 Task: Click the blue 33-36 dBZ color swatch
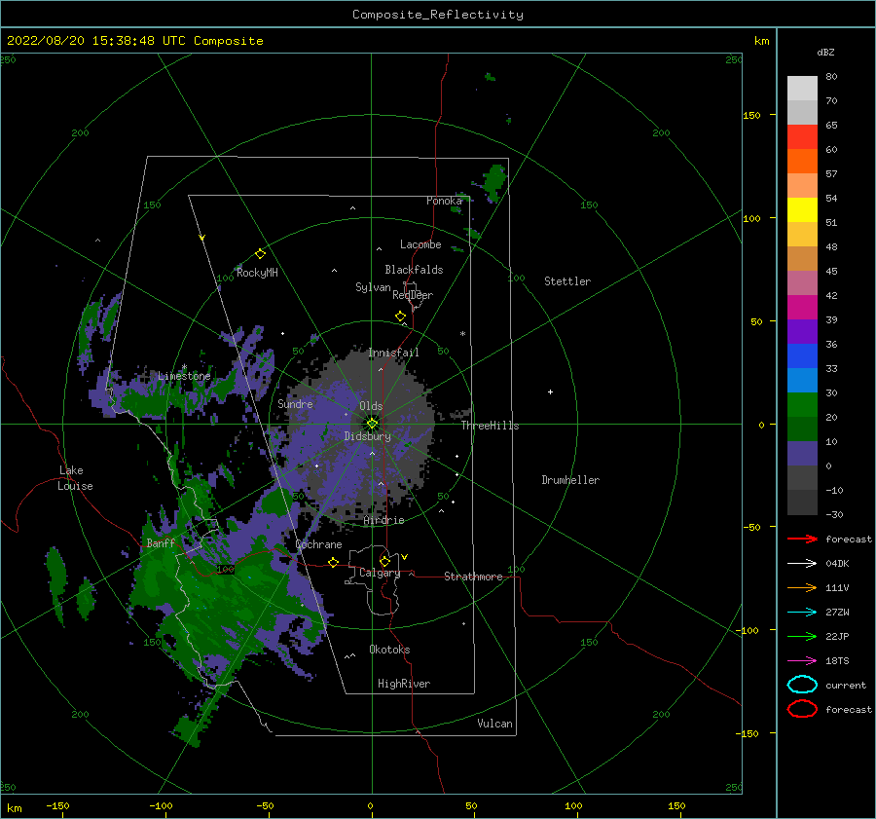pyautogui.click(x=802, y=356)
